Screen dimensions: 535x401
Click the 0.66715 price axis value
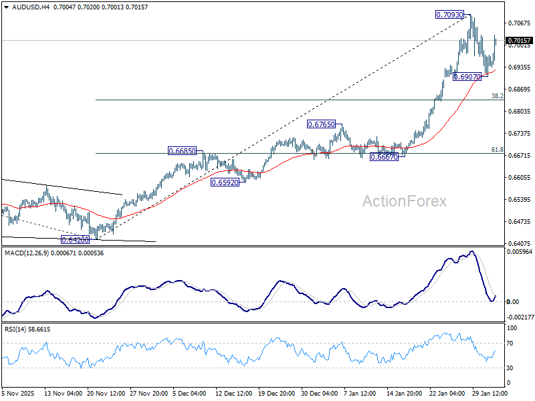[520, 156]
